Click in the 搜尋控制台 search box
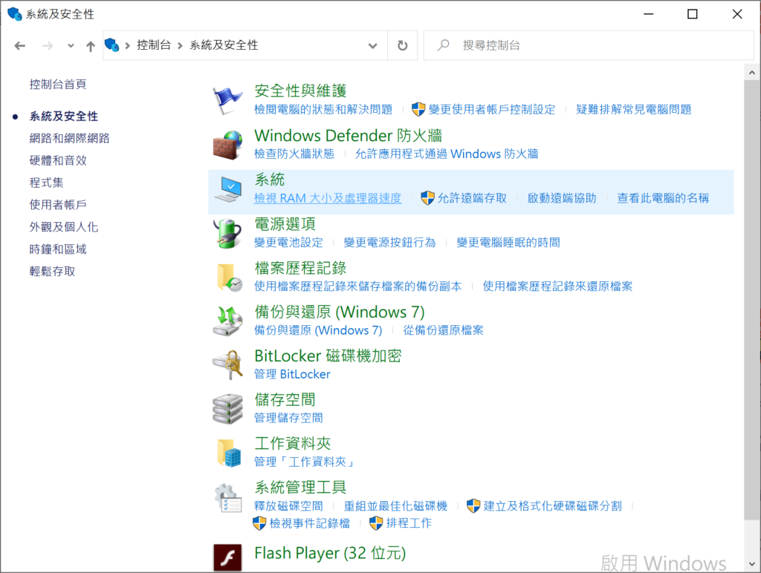Image resolution: width=761 pixels, height=573 pixels. [589, 45]
